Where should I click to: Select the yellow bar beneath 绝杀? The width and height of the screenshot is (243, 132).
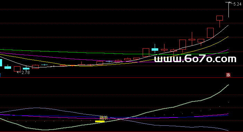(100, 122)
